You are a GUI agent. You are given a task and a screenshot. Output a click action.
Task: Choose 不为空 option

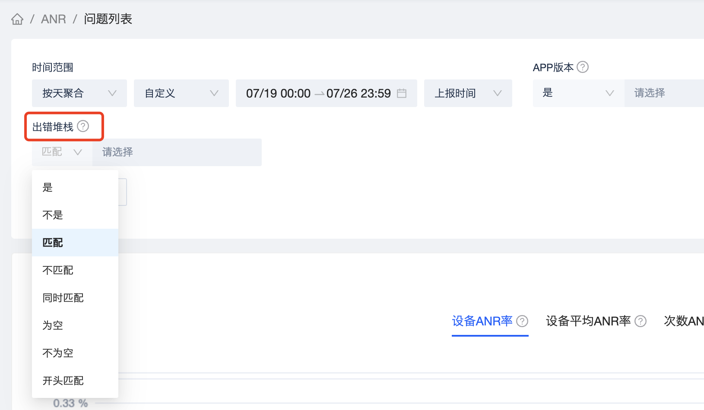(x=75, y=353)
